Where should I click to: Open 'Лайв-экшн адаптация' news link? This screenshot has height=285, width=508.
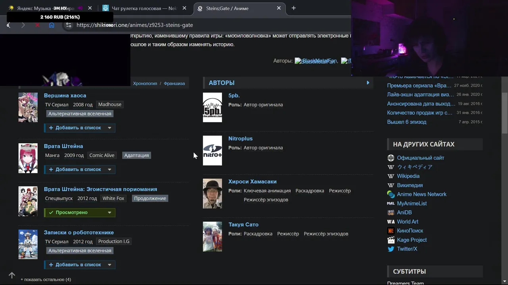coord(421,95)
